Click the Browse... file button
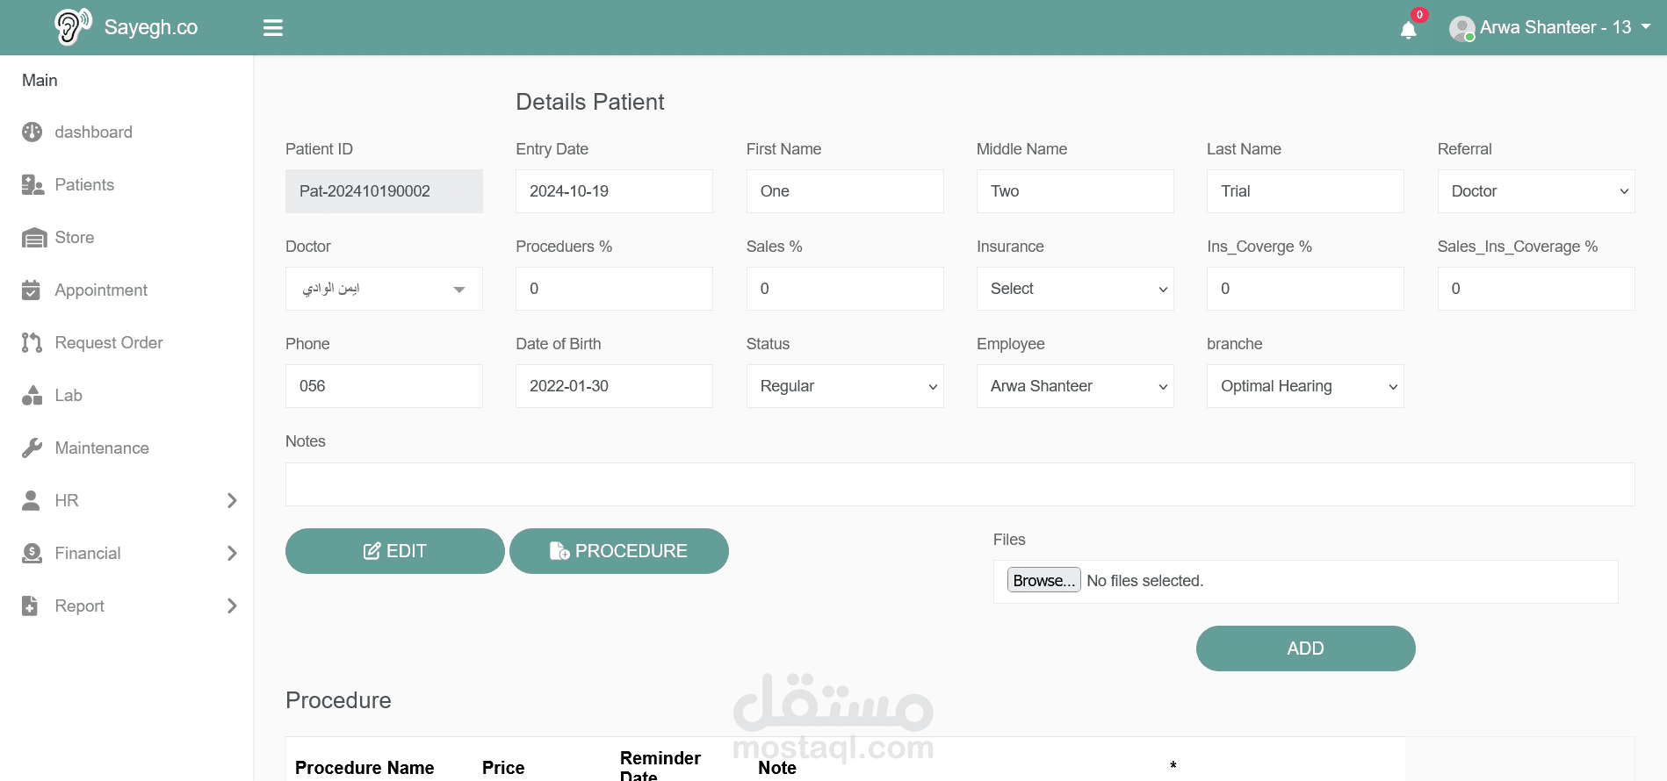 (1043, 580)
